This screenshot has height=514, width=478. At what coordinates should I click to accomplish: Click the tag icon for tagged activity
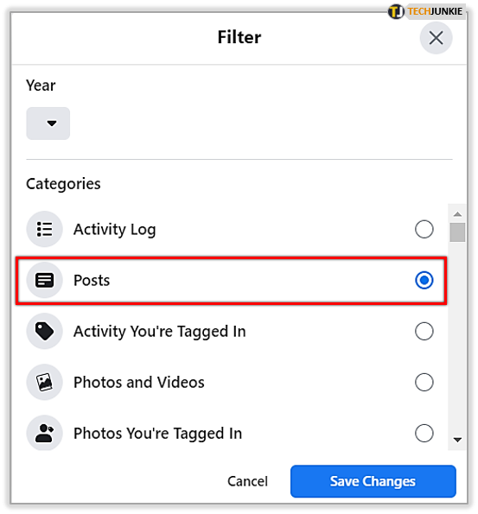pyautogui.click(x=45, y=331)
